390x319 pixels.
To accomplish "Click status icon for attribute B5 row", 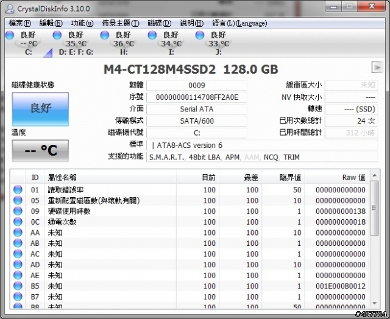I will (18, 286).
